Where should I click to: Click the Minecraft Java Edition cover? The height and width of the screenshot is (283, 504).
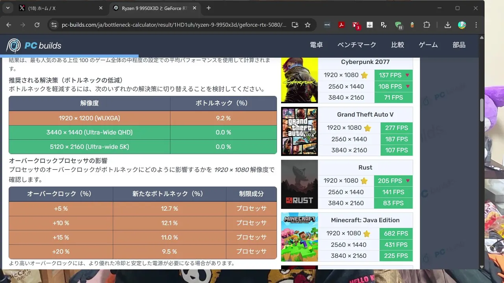coord(299,237)
